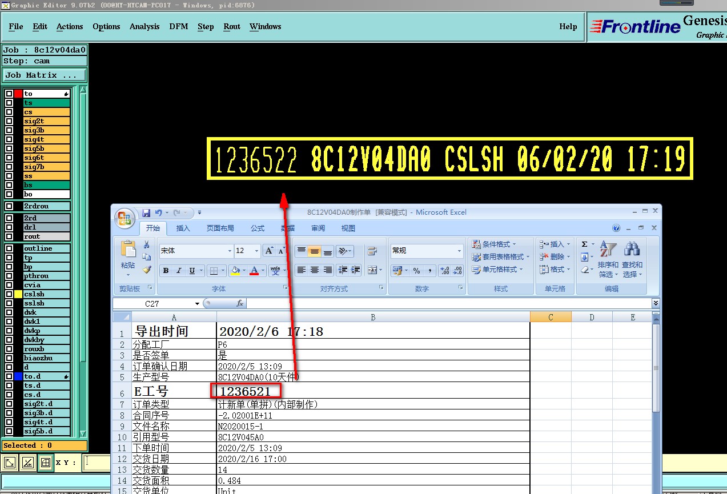Screen dimensions: 727x494
Task: Open the font size dropdown showing 12
Action: tap(257, 251)
